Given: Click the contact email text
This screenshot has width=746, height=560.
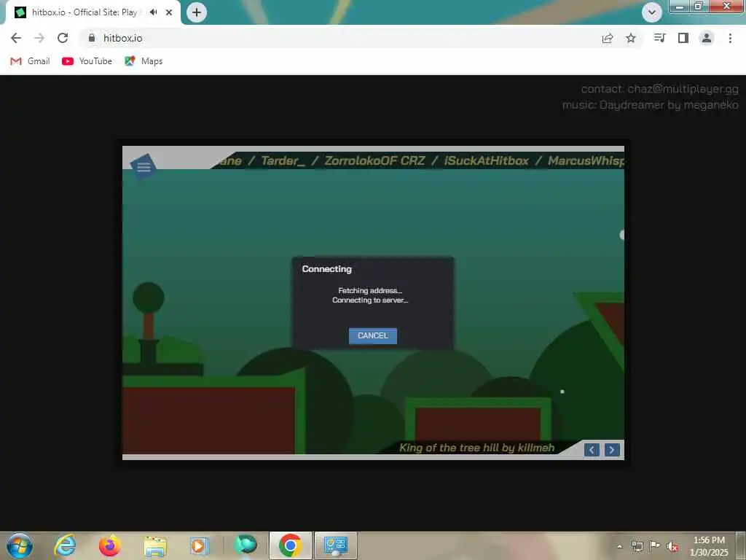Looking at the screenshot, I should pos(659,89).
